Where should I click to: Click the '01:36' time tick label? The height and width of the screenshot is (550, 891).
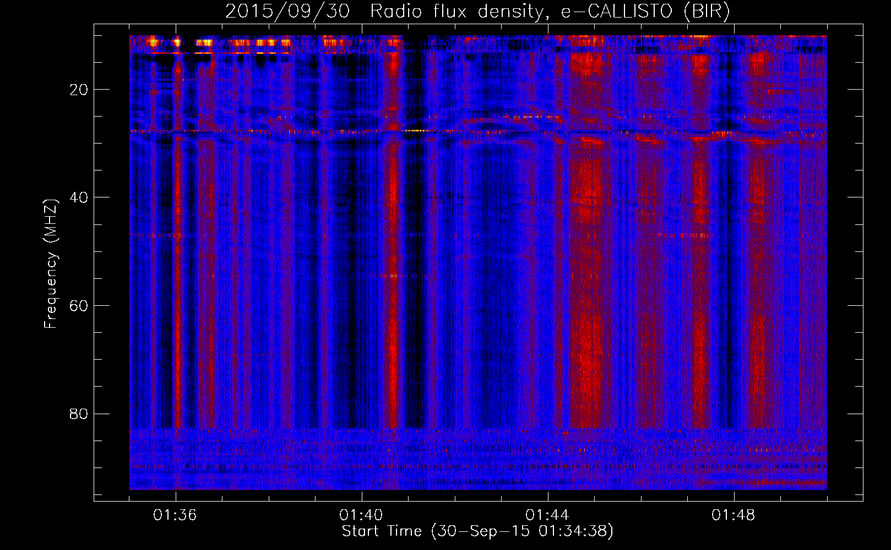tap(175, 515)
